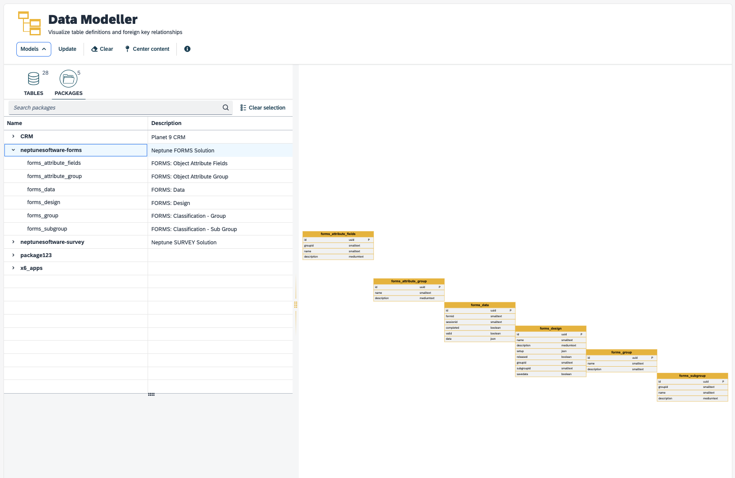Select forms_attribute_group node header in diagram
The image size is (735, 478).
(x=409, y=281)
